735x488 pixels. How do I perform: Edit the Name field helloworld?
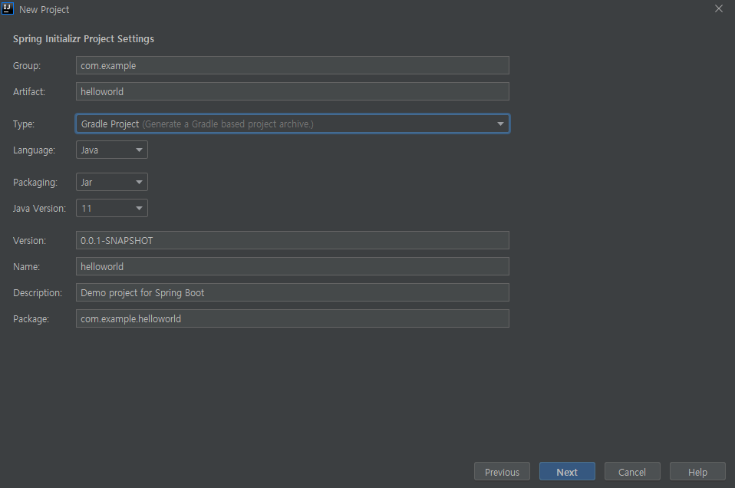(x=292, y=266)
